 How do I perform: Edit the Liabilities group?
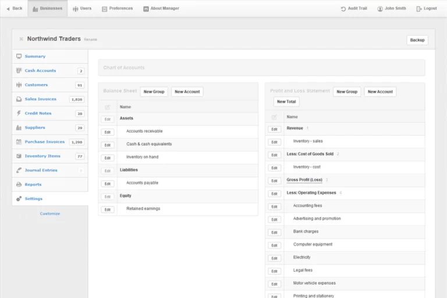point(108,171)
